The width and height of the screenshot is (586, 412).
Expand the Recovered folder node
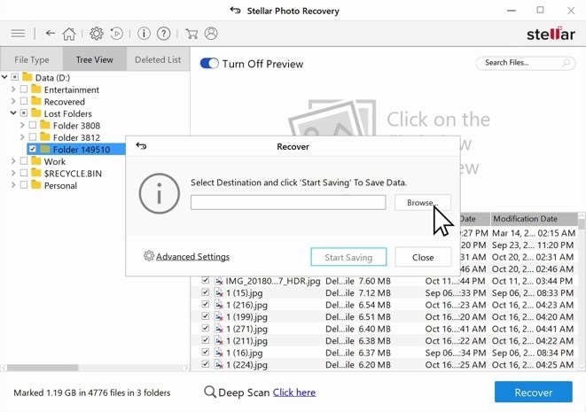13,101
